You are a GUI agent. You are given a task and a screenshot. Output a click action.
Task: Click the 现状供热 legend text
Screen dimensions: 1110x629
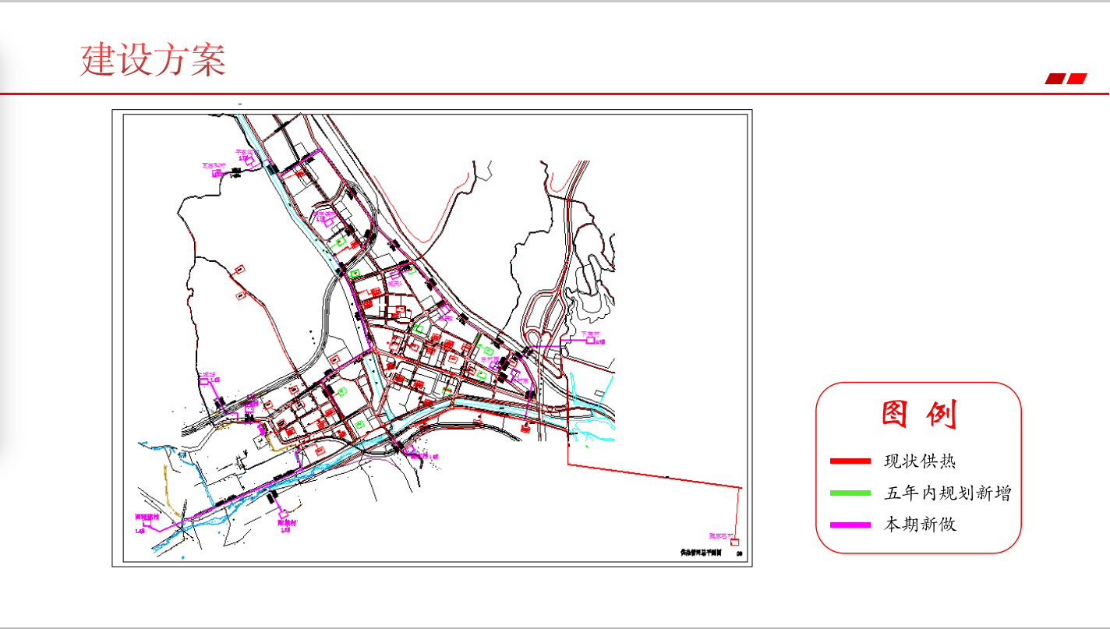[919, 461]
